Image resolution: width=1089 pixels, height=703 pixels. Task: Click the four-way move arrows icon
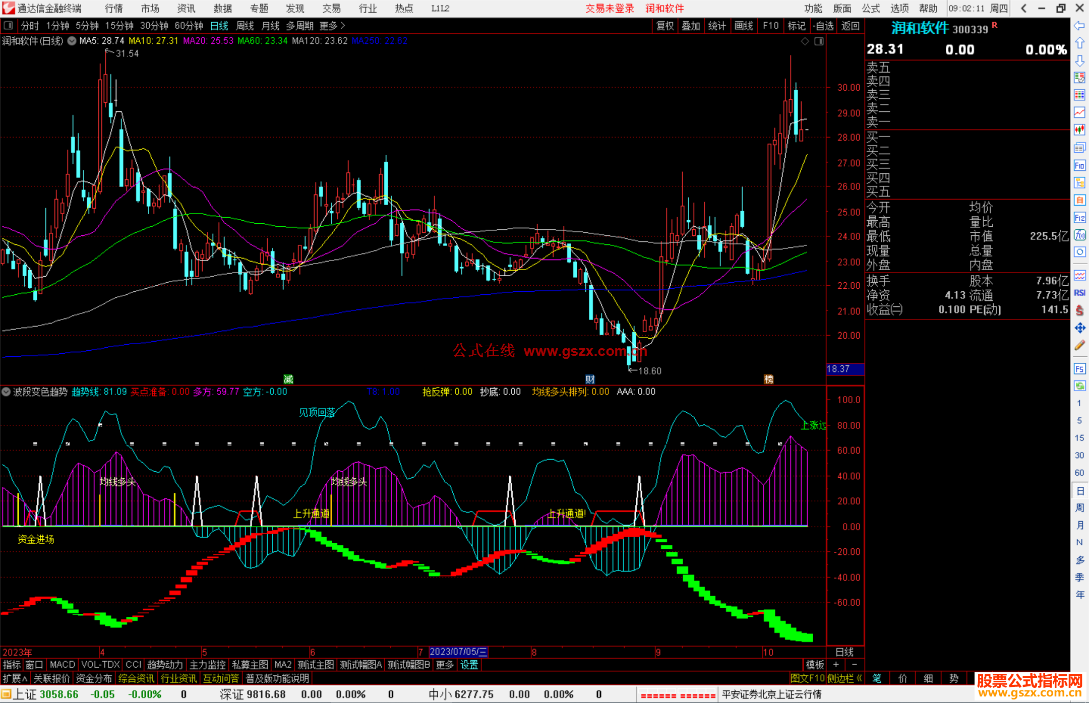click(1079, 328)
